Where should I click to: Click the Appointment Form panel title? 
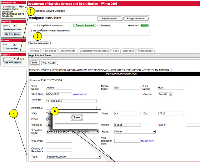point(40,55)
